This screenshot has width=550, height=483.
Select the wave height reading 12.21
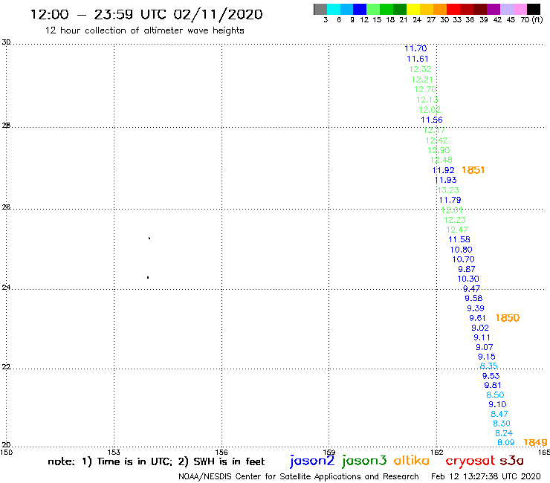click(422, 80)
